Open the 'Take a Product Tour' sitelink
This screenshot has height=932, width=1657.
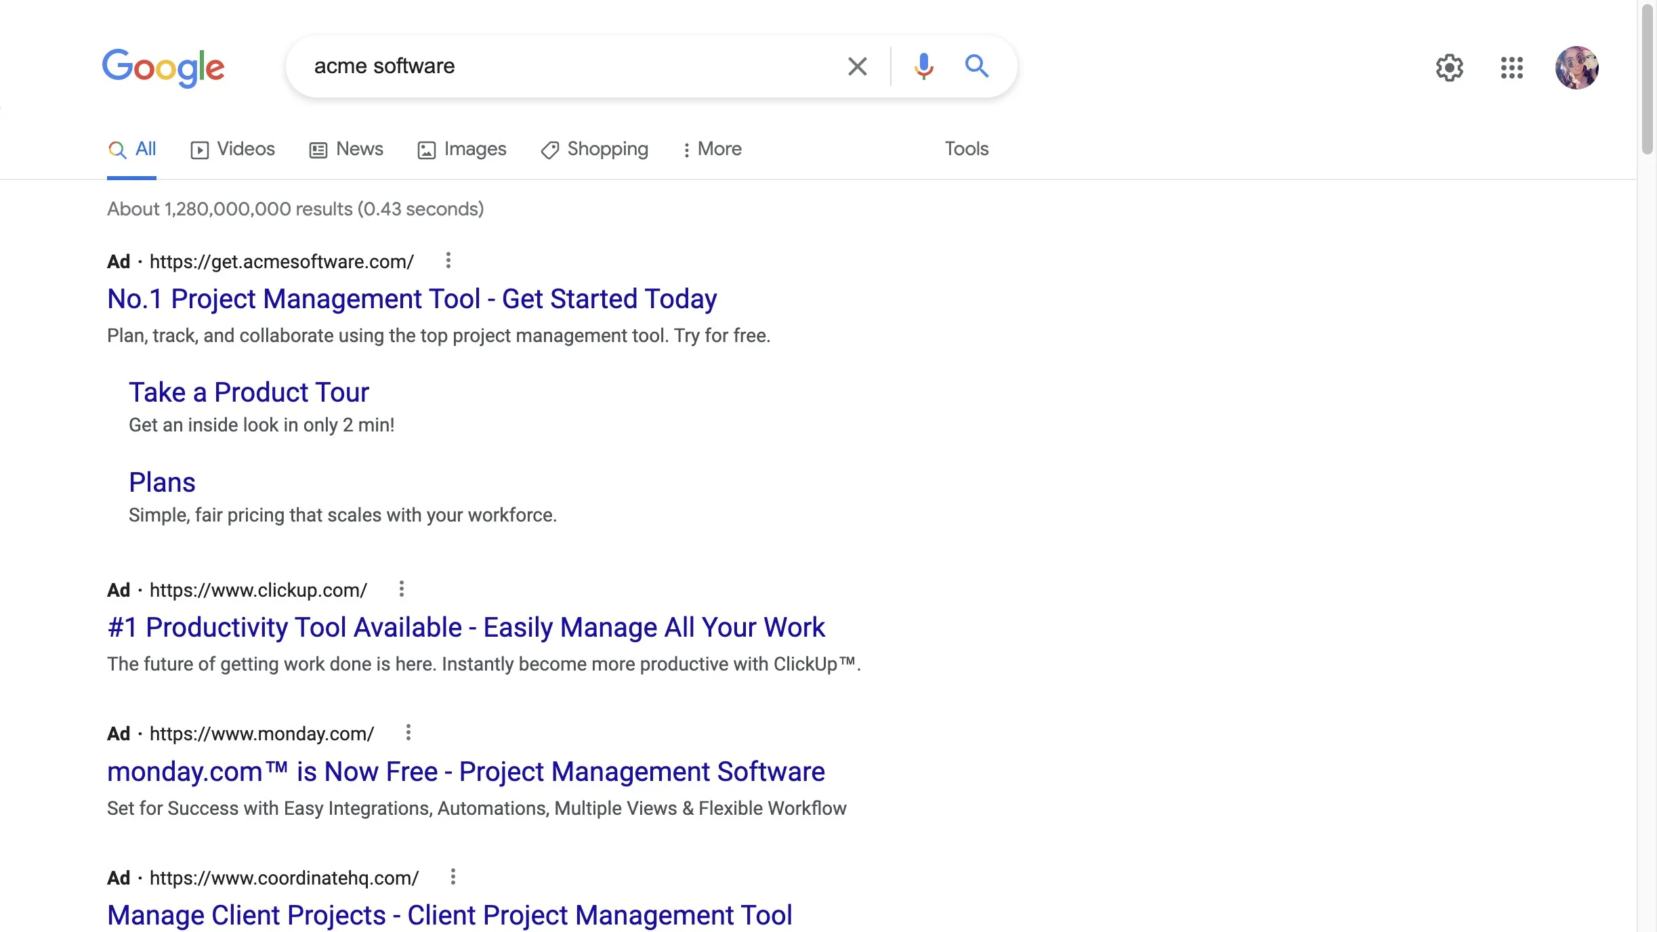coord(249,392)
